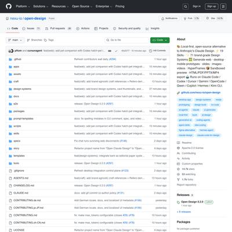The width and height of the screenshot is (232, 232).
Task: Open the nexu-io owner link
Action: coord(16,19)
